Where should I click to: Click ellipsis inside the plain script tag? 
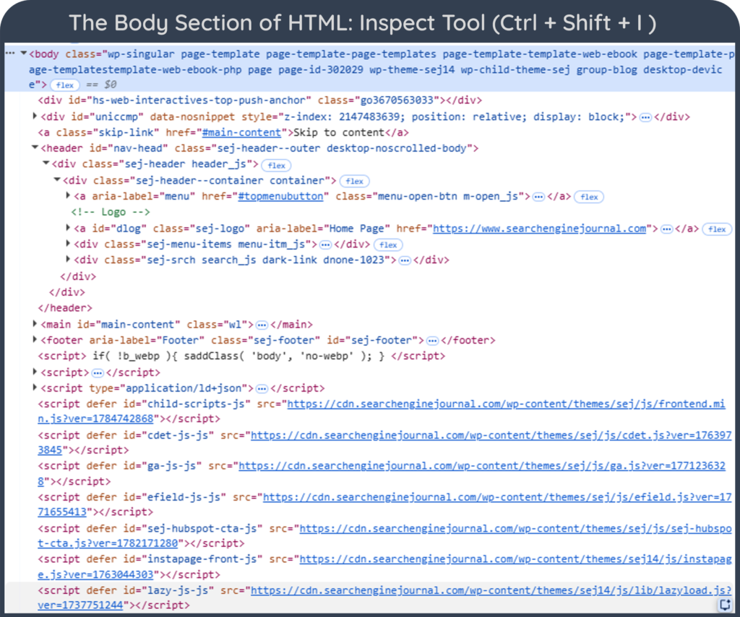[x=98, y=373]
